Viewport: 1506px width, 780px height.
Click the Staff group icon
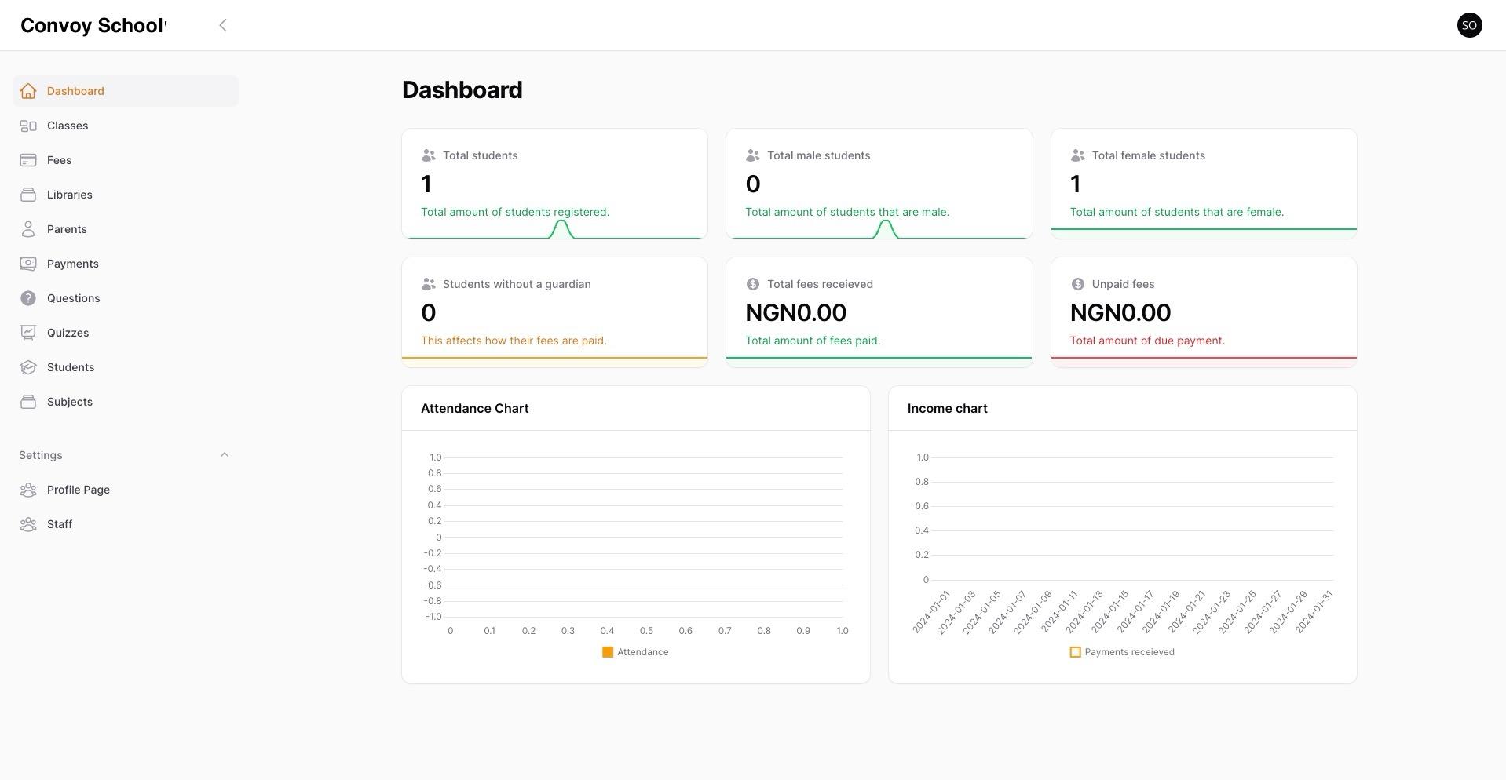click(28, 524)
